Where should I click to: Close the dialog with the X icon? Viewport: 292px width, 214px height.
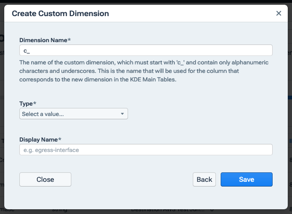click(x=279, y=13)
